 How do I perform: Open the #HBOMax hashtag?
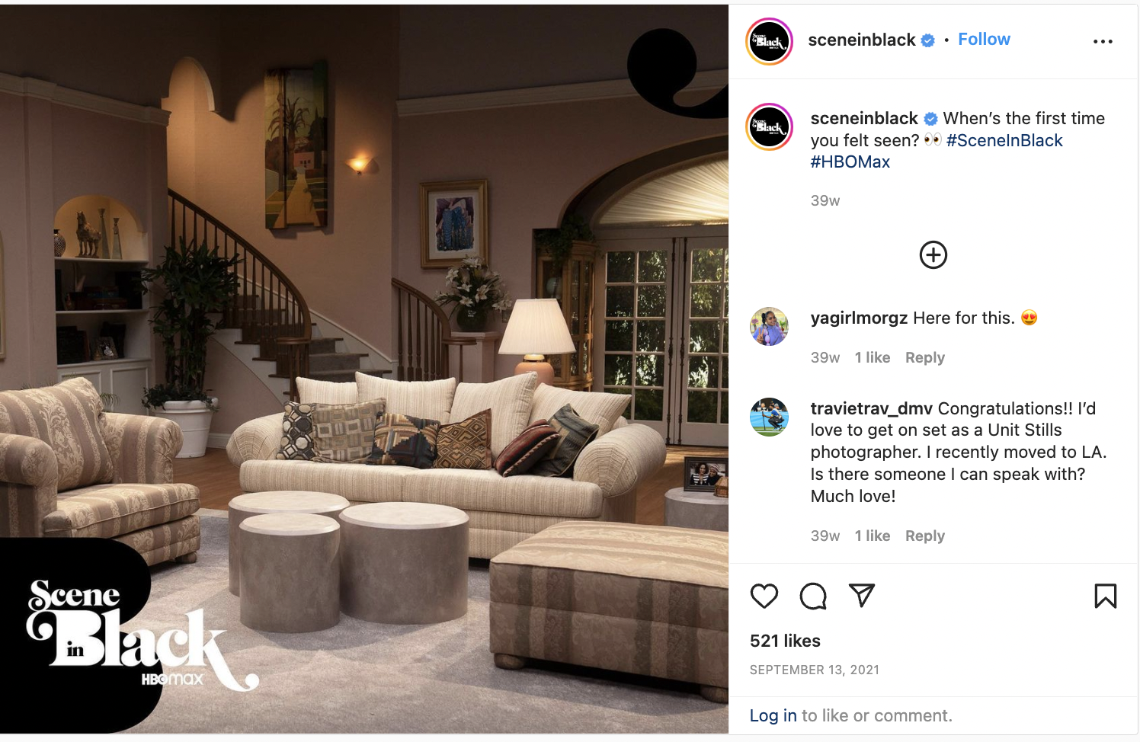tap(850, 162)
